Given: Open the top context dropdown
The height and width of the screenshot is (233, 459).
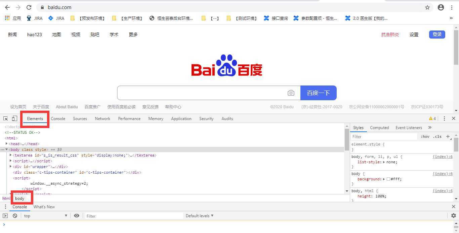Looking at the screenshot, I should click(x=45, y=216).
